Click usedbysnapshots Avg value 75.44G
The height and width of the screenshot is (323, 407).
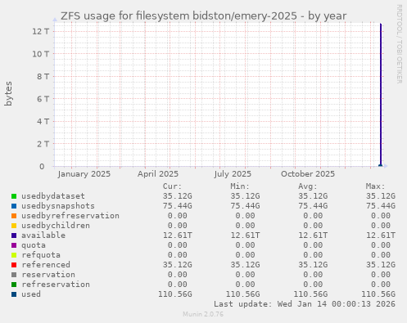(313, 206)
